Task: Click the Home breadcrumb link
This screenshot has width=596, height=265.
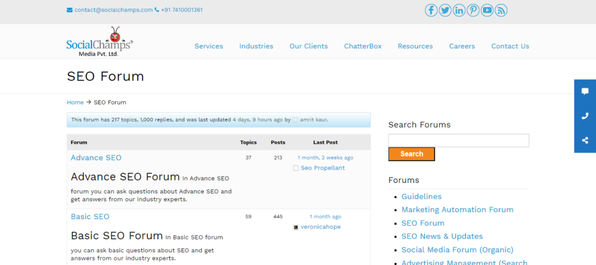Action: click(75, 103)
